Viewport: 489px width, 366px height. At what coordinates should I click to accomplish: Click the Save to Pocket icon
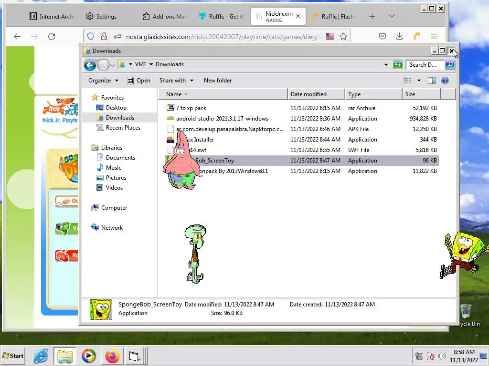383,36
